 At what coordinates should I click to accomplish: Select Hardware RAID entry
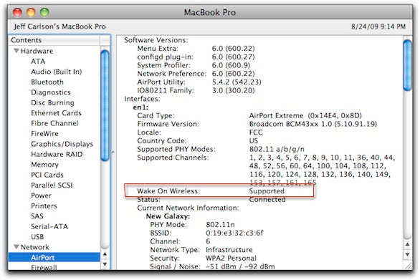tap(57, 154)
